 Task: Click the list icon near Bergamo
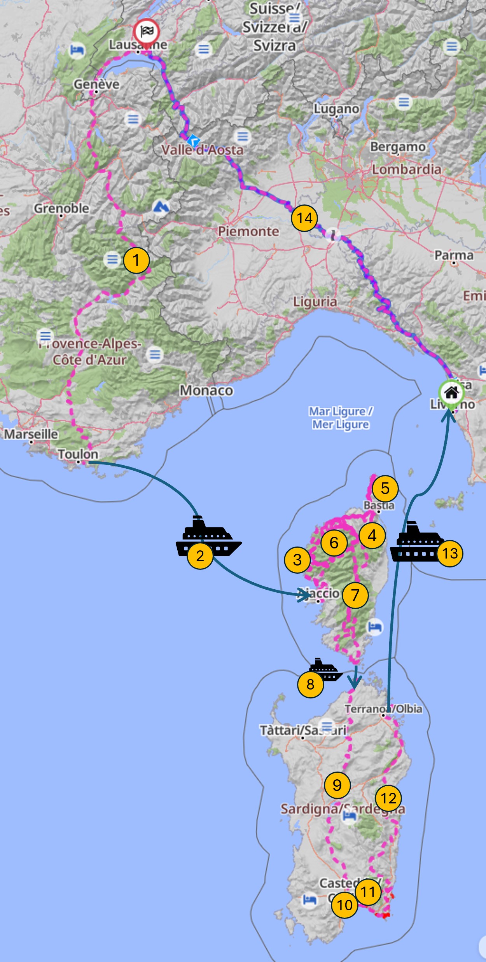coord(404,102)
